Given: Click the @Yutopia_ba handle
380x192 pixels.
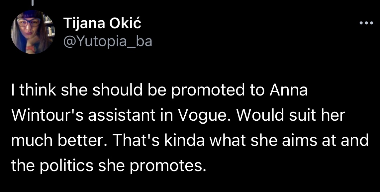Looking at the screenshot, I should [x=107, y=41].
